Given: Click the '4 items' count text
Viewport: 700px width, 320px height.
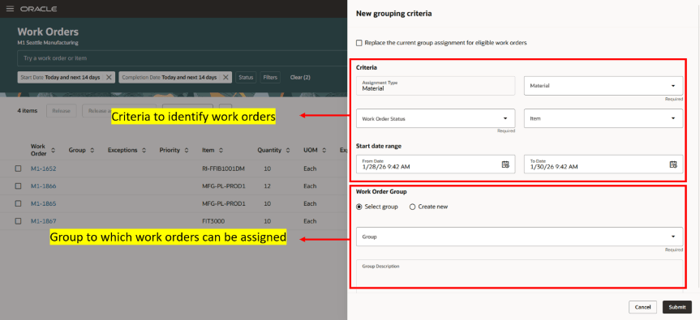Looking at the screenshot, I should [28, 110].
